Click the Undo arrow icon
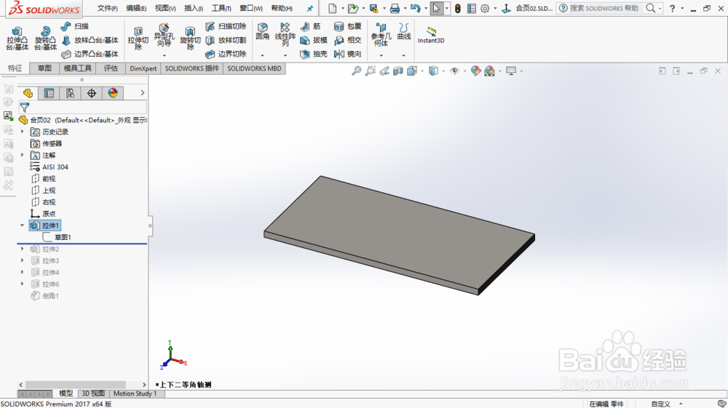728x408 pixels. 415,8
